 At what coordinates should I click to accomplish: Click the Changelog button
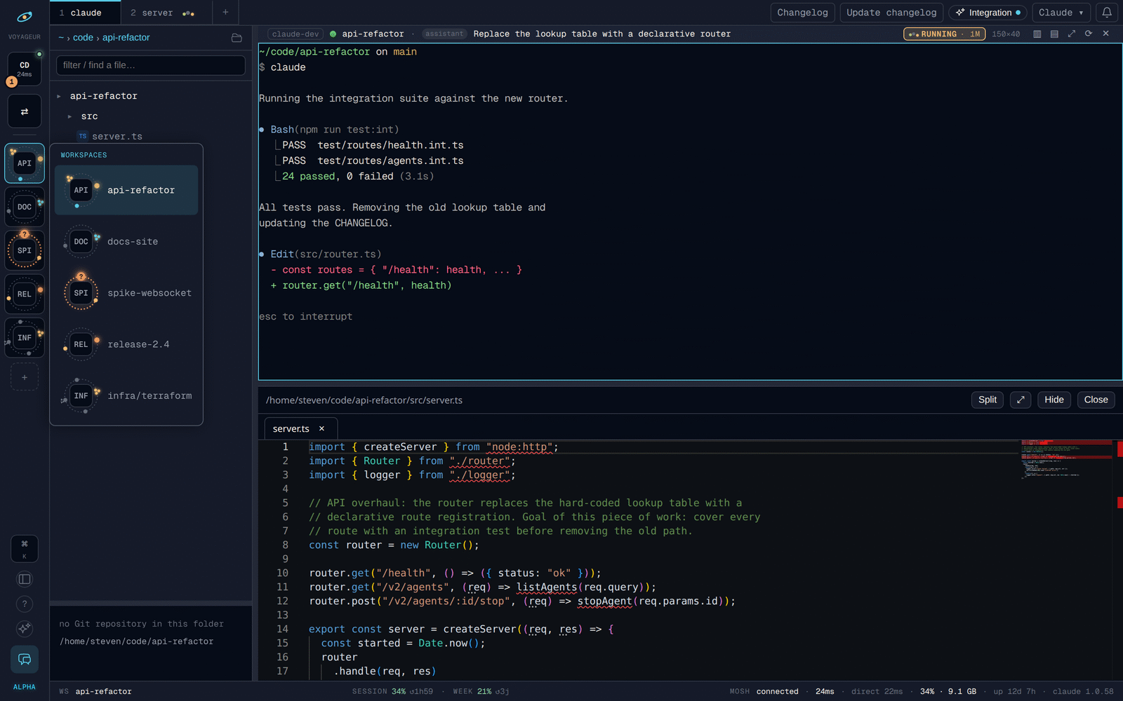tap(802, 13)
